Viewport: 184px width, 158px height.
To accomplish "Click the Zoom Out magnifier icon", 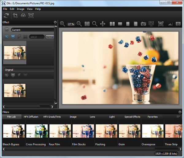I will pyautogui.click(x=79, y=24).
